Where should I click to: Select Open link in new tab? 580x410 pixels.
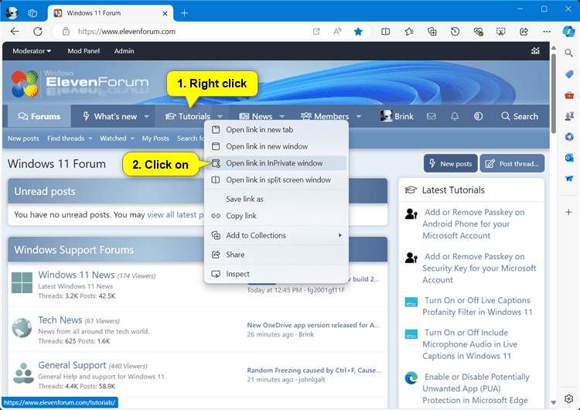[x=276, y=129]
